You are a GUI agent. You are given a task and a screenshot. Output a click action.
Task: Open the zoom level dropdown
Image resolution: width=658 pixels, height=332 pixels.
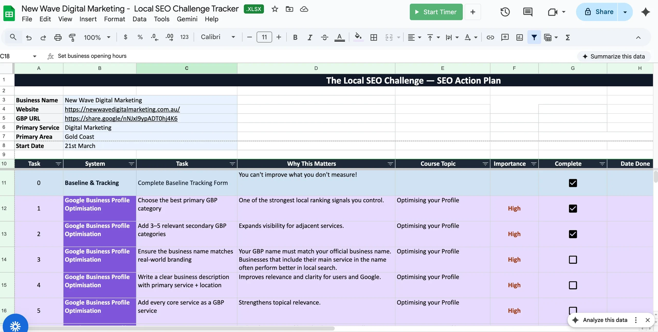[97, 38]
